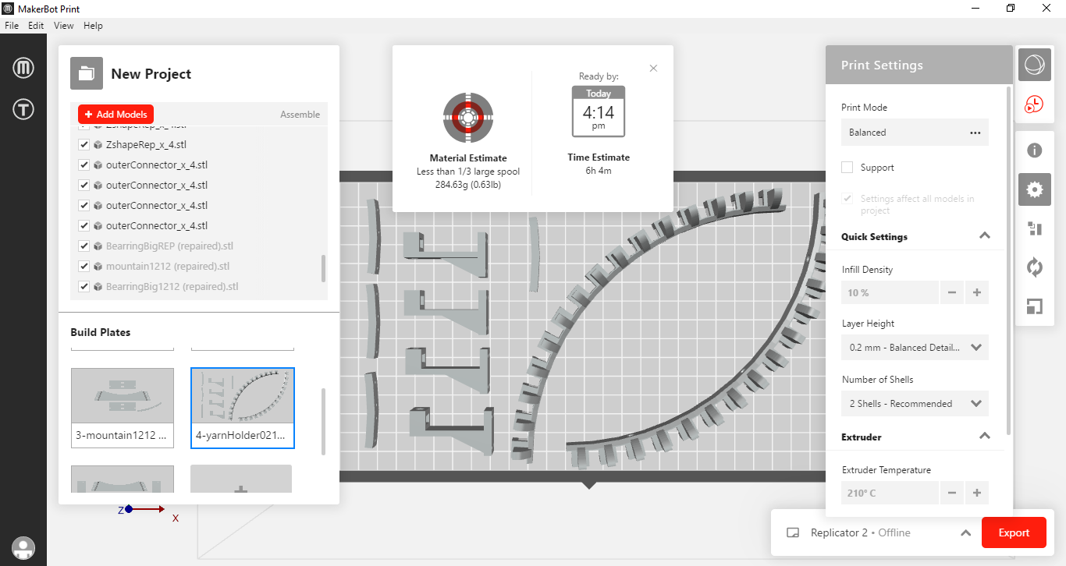Increase Extruder Temperature with plus button
This screenshot has height=566, width=1066.
click(x=977, y=493)
